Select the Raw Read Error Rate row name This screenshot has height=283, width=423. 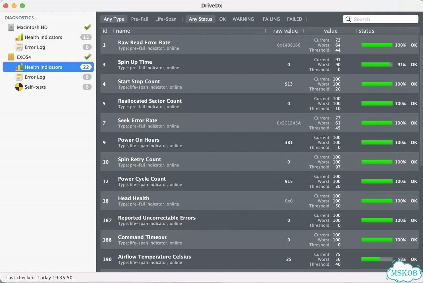tap(144, 42)
